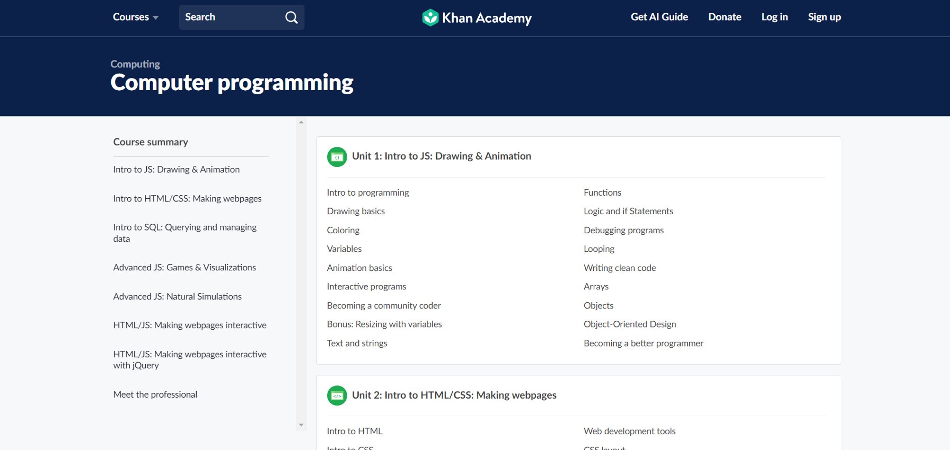Open Intro to HTML lesson
Viewport: 950px width, 450px height.
354,431
